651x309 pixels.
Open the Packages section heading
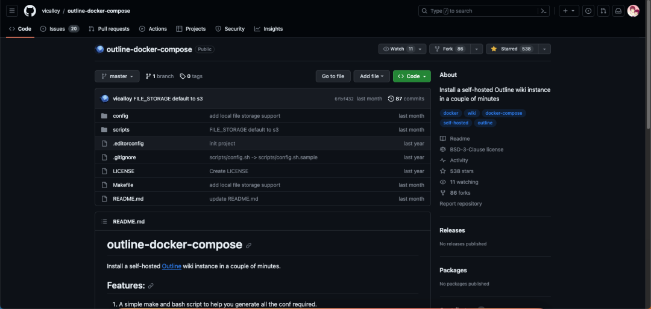point(453,270)
